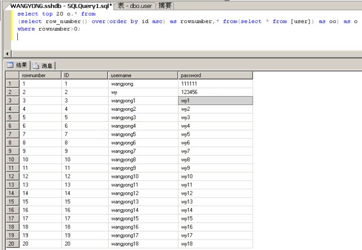This screenshot has height=250, width=362.
Task: Click the password cell showing 123456
Action: click(x=215, y=92)
